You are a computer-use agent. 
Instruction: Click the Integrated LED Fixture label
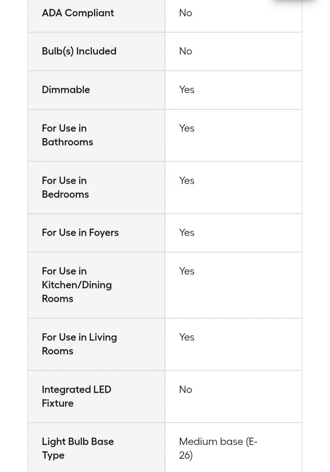[76, 396]
